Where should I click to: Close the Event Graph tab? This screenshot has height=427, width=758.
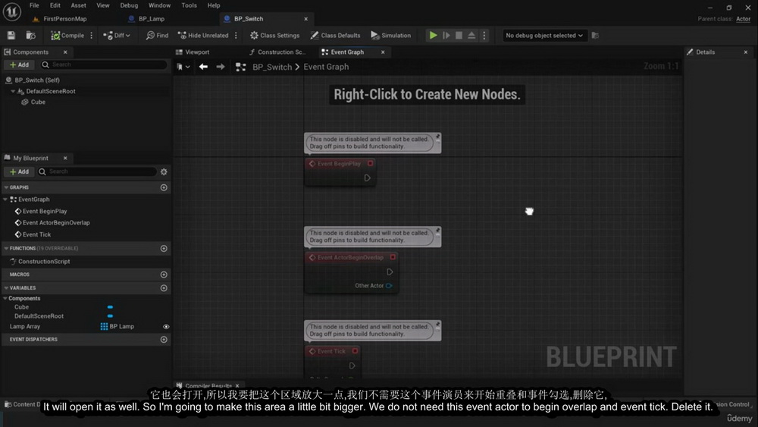383,52
